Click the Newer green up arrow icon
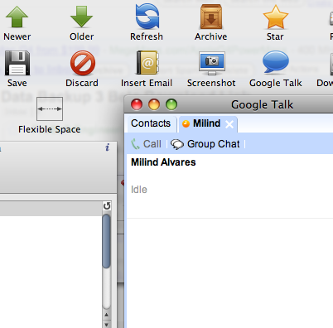Viewport: 333px width, 328px height. pyautogui.click(x=17, y=17)
